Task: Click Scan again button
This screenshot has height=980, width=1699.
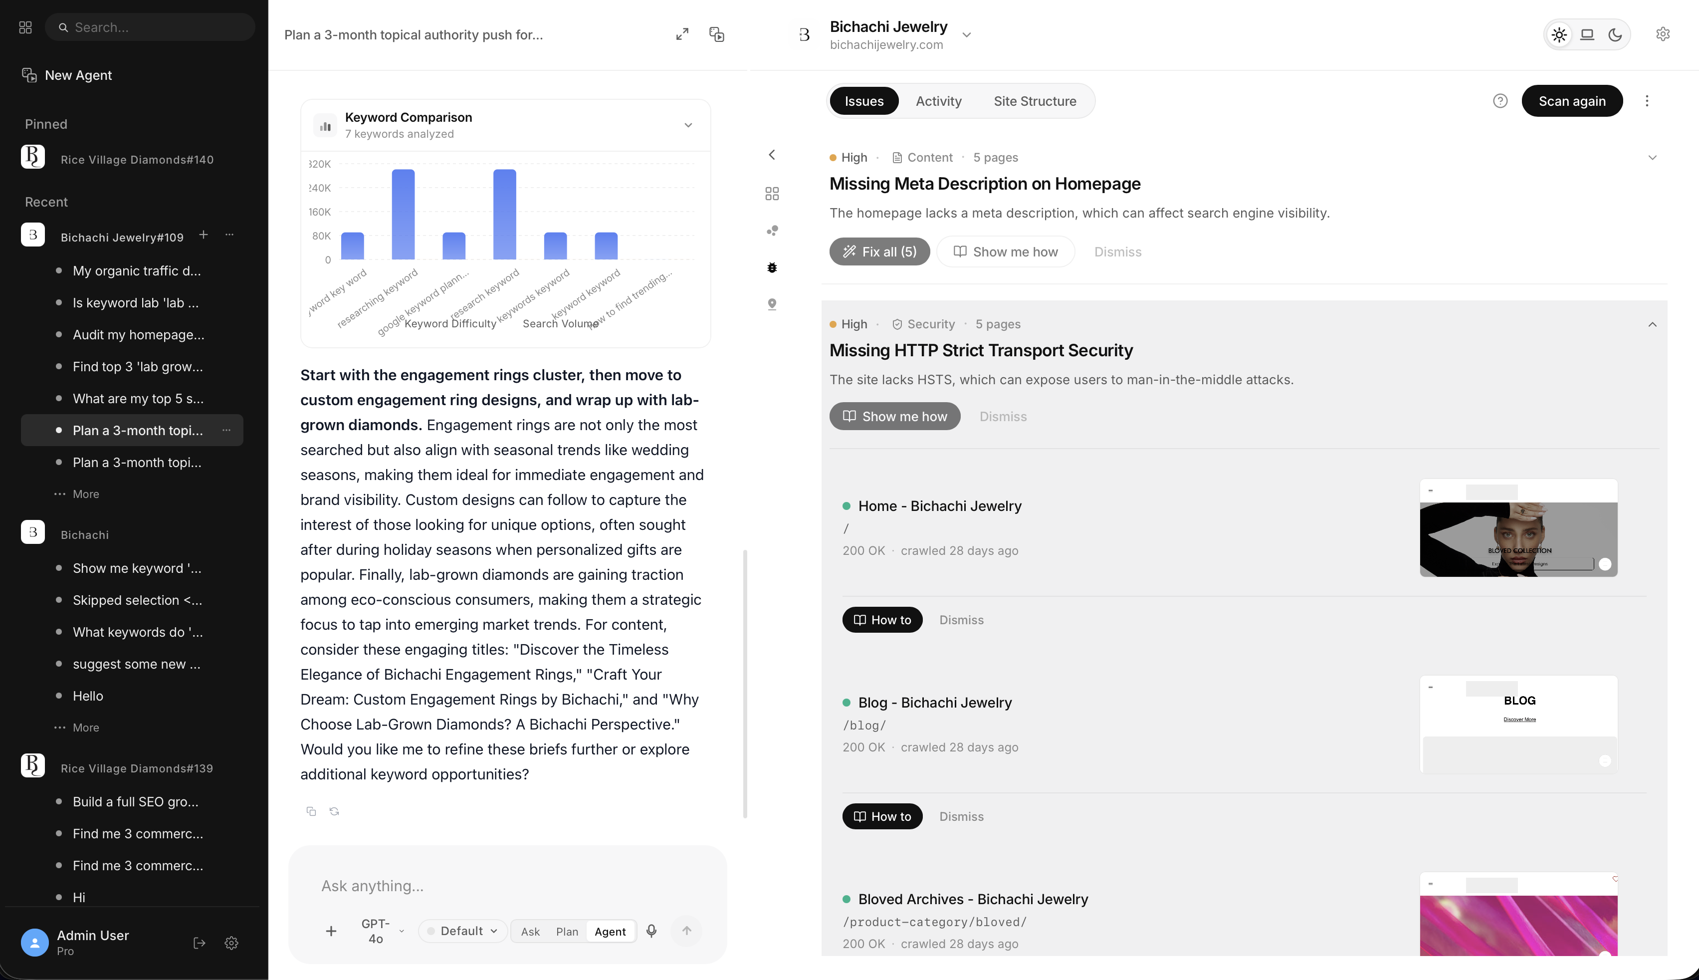Action: [x=1572, y=101]
